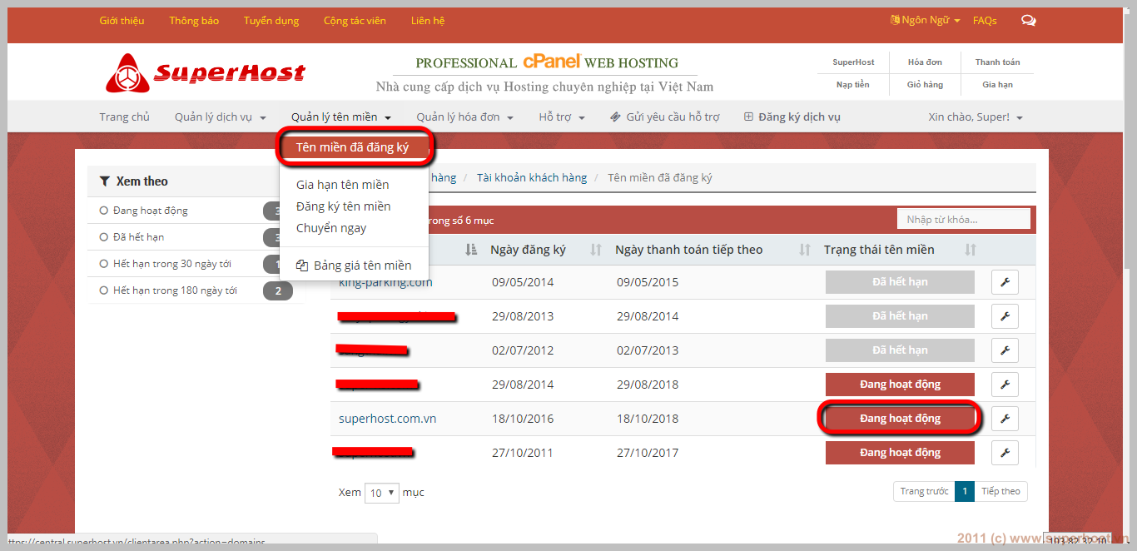Open the Liên hệ link
1137x551 pixels.
click(428, 21)
